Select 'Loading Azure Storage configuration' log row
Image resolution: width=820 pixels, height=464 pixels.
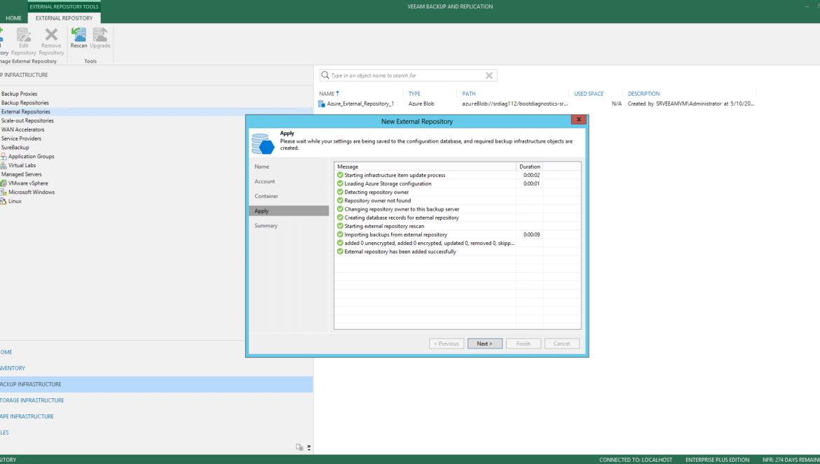(x=458, y=183)
